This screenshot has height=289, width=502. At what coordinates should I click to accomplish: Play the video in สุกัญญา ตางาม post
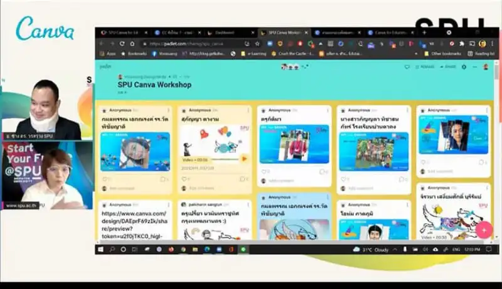point(244,159)
